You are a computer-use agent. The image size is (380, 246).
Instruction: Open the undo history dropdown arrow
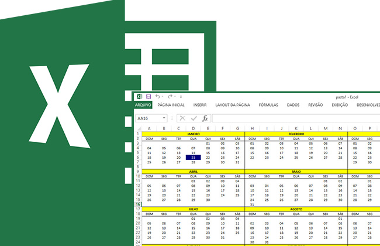(163, 97)
